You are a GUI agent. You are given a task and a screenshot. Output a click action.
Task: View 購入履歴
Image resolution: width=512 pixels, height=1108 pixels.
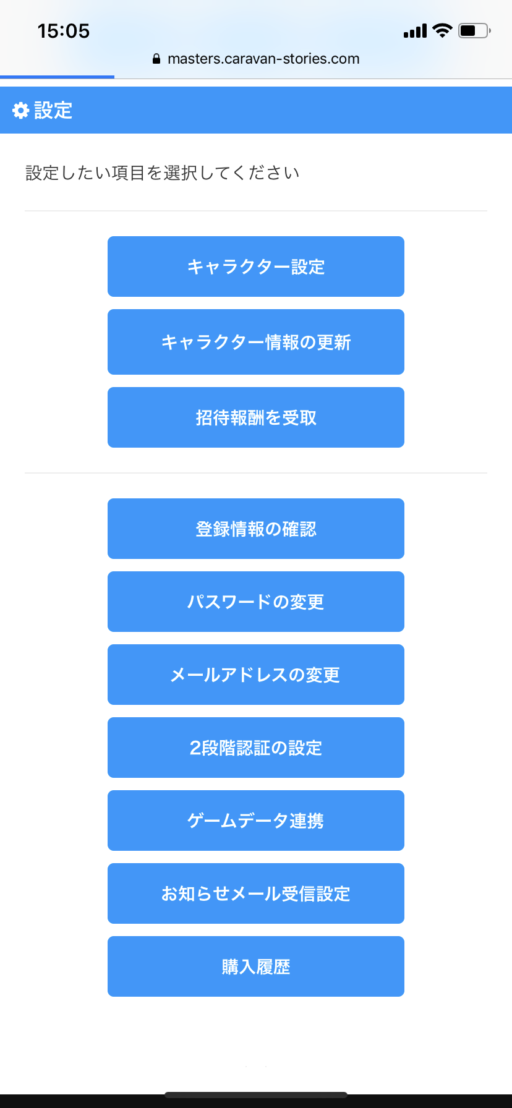pos(255,966)
